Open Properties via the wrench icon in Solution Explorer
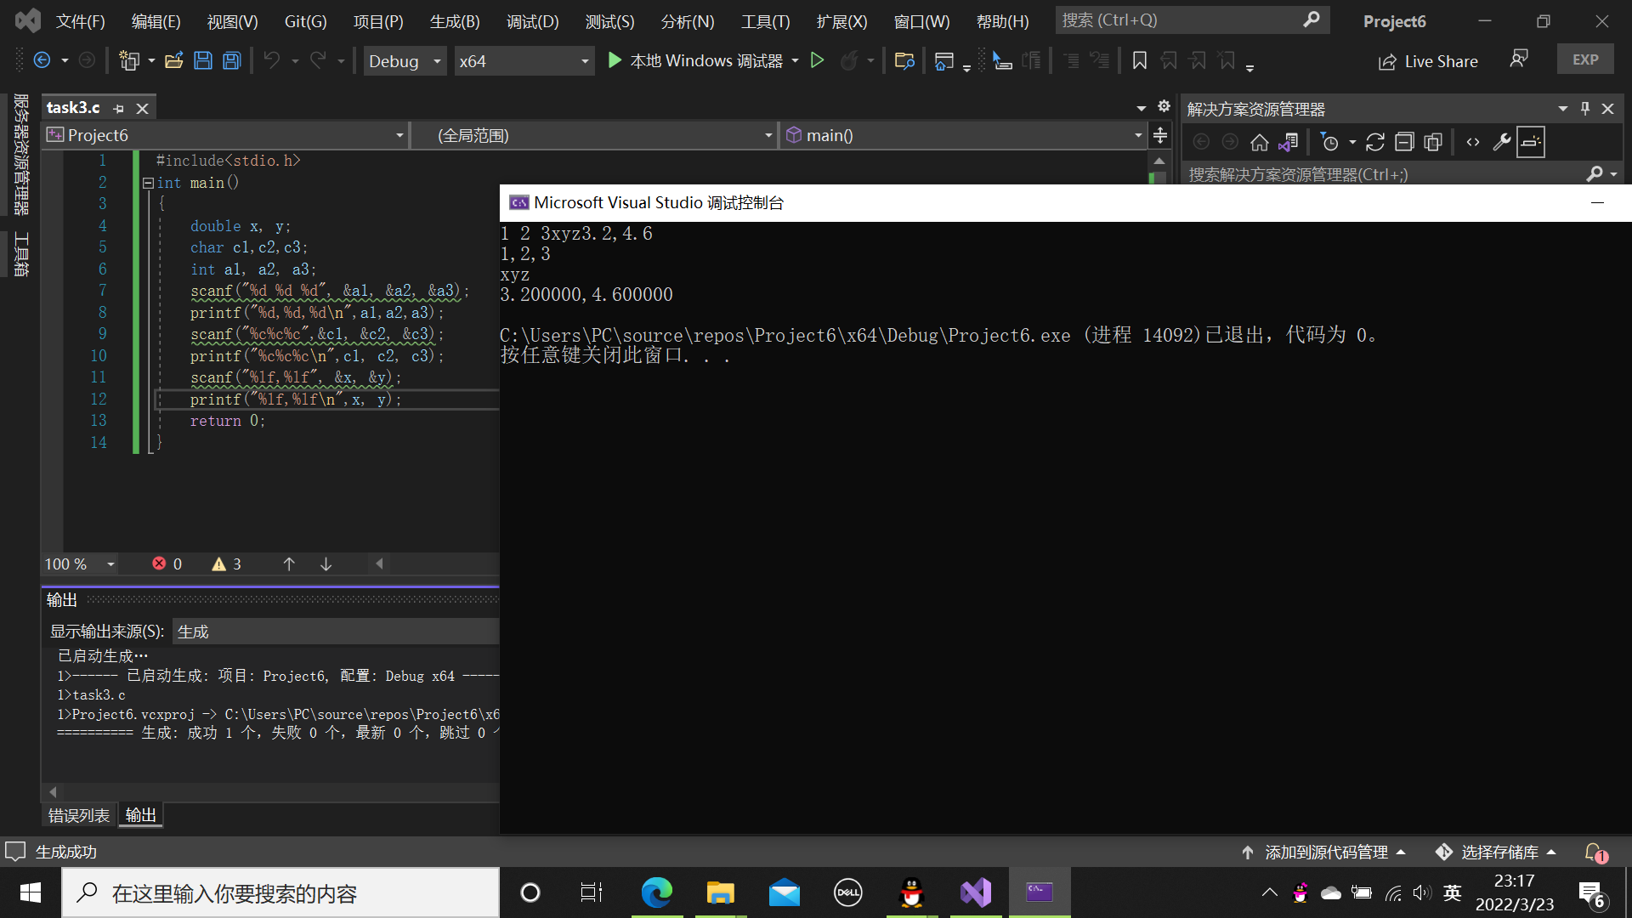 click(x=1501, y=142)
